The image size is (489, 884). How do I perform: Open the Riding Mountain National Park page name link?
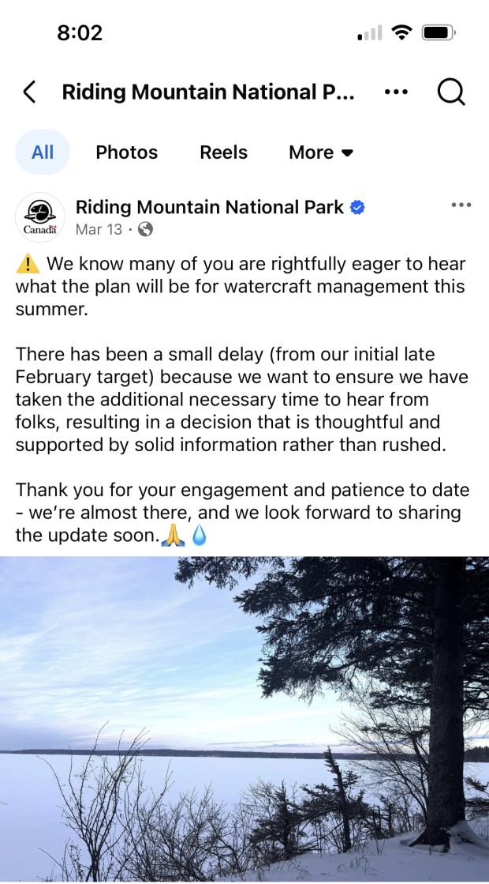point(209,207)
